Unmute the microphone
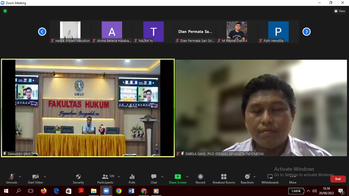This screenshot has height=196, width=349. [x=12, y=179]
